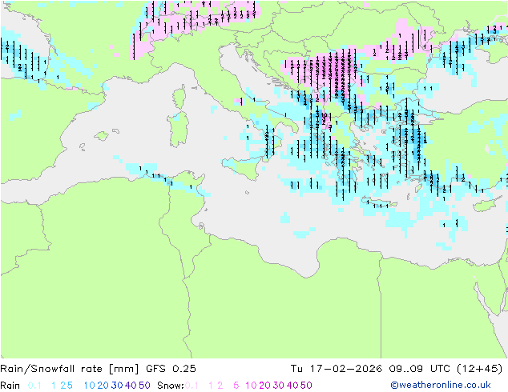Pick the Rain 40 legend color value
Image resolution: width=508 pixels, height=392 pixels.
[131, 386]
